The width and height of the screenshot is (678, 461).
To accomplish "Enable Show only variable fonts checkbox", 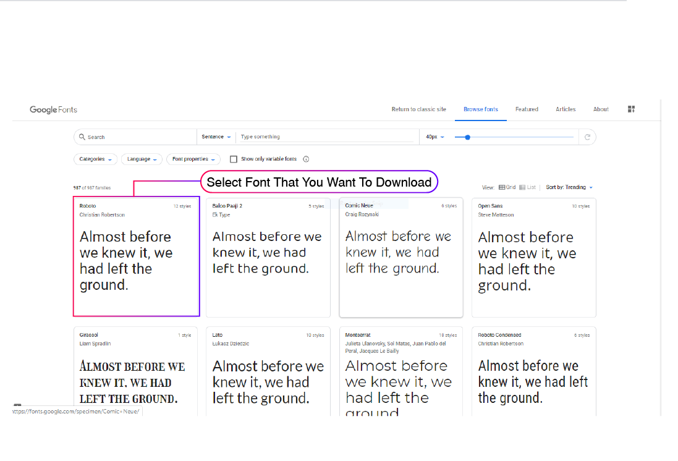I will (x=234, y=159).
